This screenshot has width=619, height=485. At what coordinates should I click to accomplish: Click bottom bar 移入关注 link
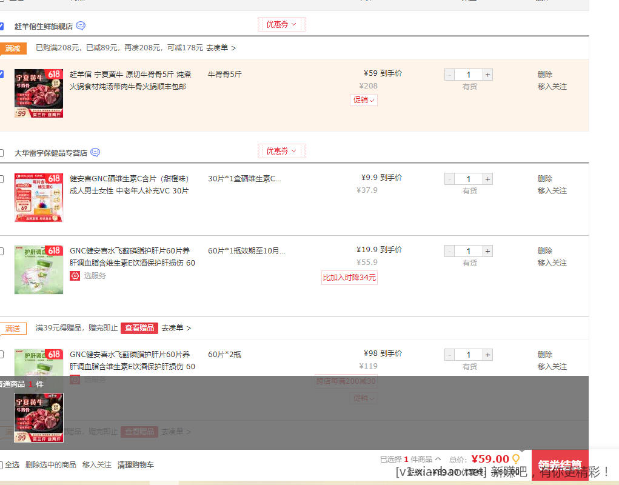pos(97,465)
